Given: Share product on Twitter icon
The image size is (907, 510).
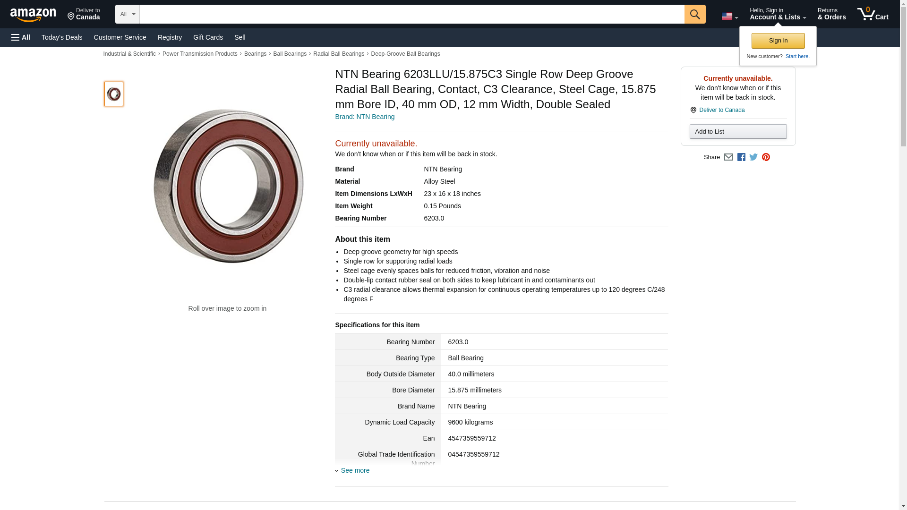Looking at the screenshot, I should coord(753,157).
